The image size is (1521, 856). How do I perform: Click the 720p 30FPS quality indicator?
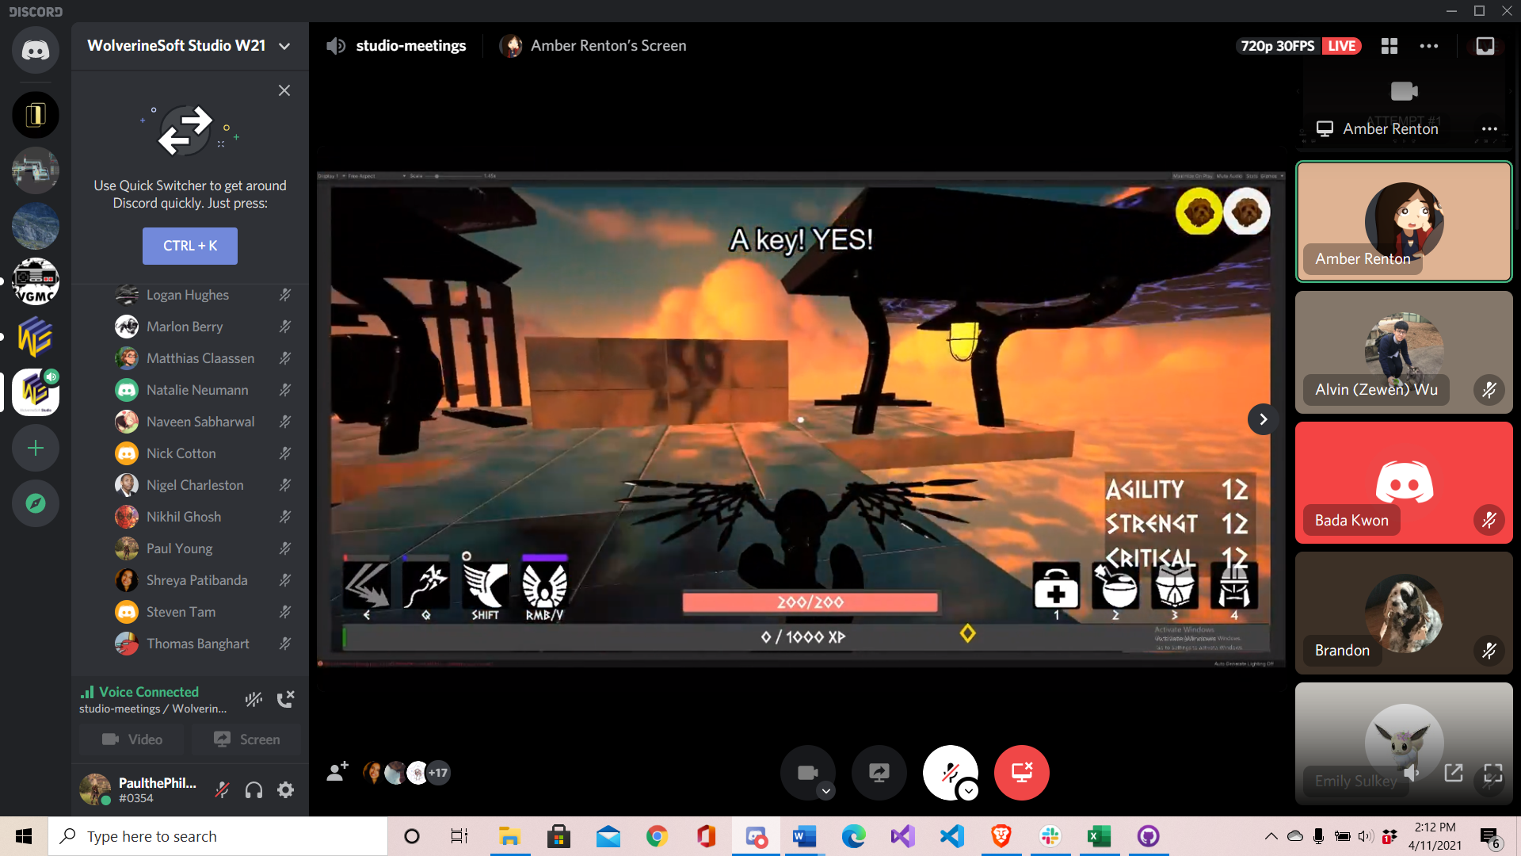click(x=1277, y=46)
